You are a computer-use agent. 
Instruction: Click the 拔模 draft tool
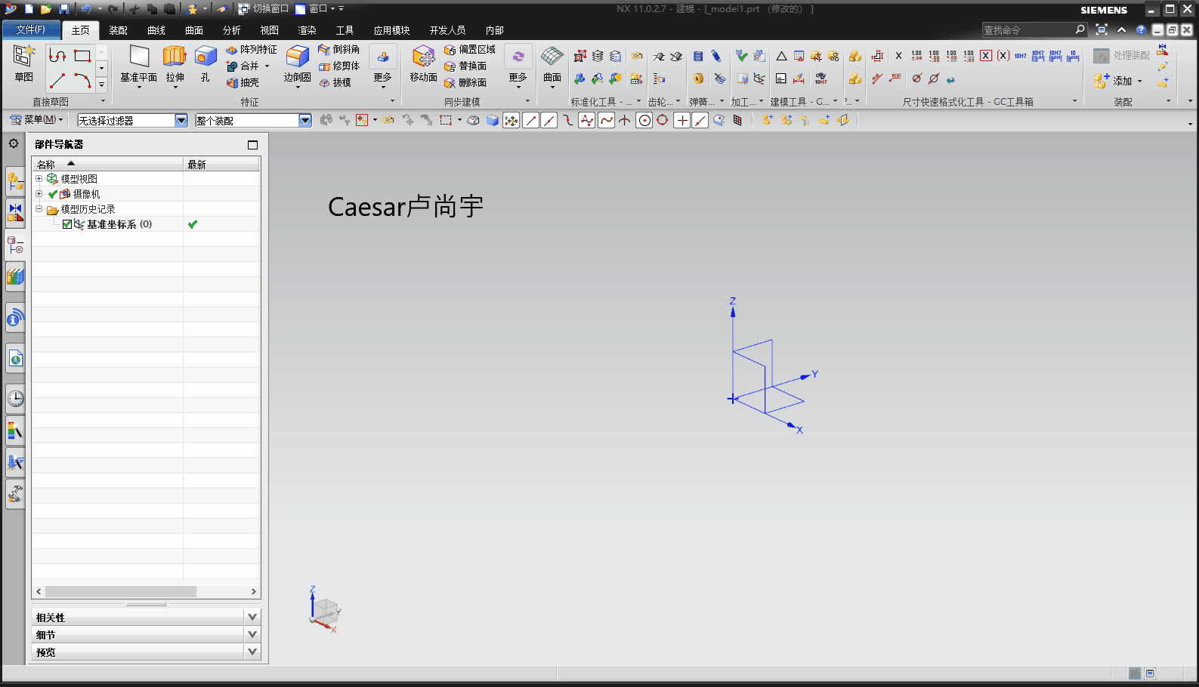tap(335, 82)
